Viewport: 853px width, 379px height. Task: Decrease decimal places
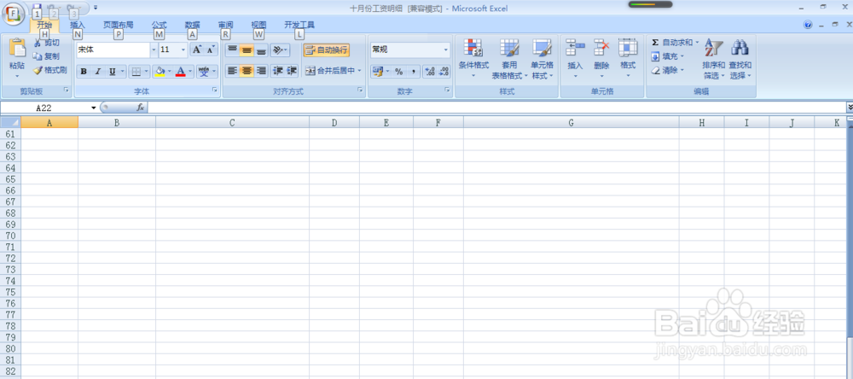pyautogui.click(x=444, y=72)
